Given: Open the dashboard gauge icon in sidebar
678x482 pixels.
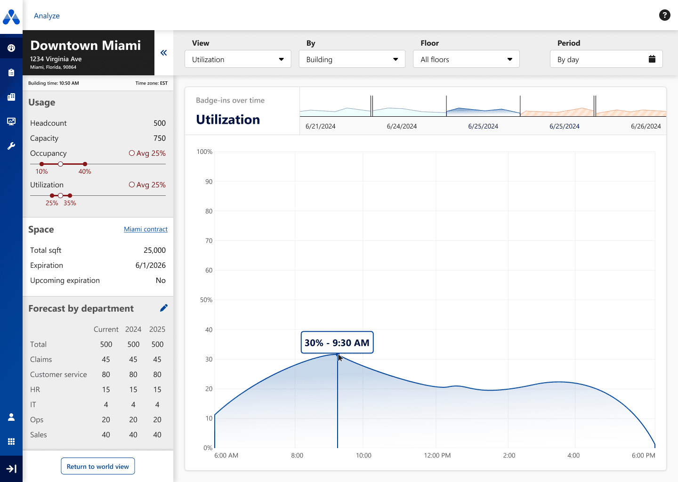Looking at the screenshot, I should tap(11, 48).
